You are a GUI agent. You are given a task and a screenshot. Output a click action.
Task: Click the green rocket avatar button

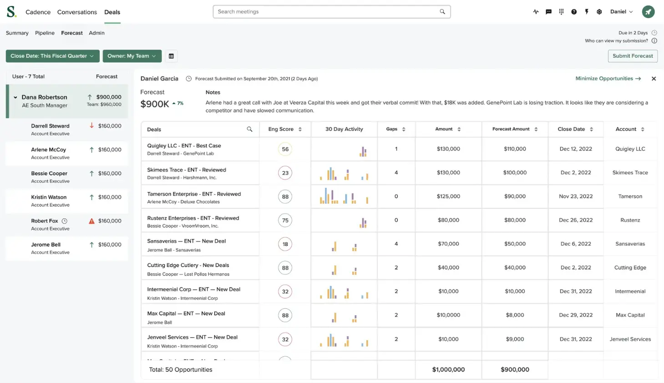tap(648, 12)
